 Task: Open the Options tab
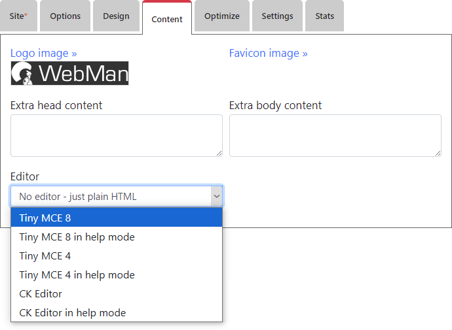(65, 16)
